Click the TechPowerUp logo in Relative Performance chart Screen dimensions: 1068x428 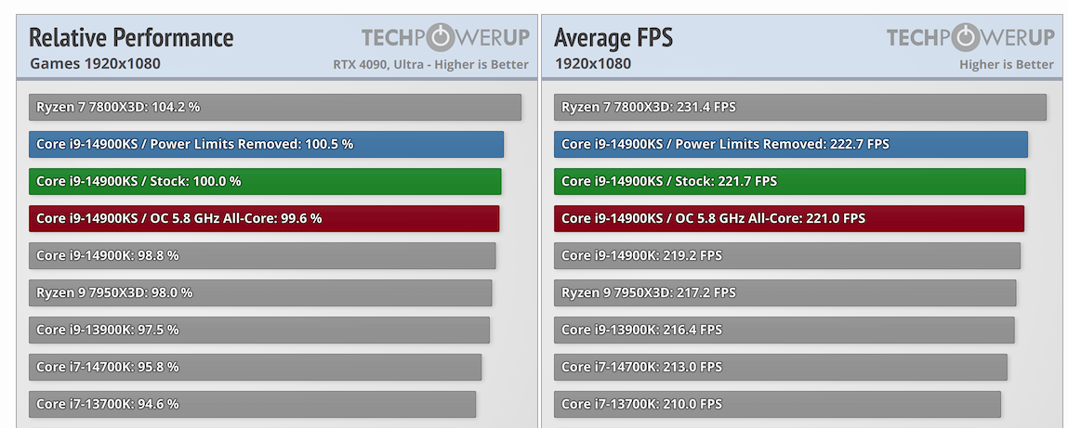click(445, 37)
